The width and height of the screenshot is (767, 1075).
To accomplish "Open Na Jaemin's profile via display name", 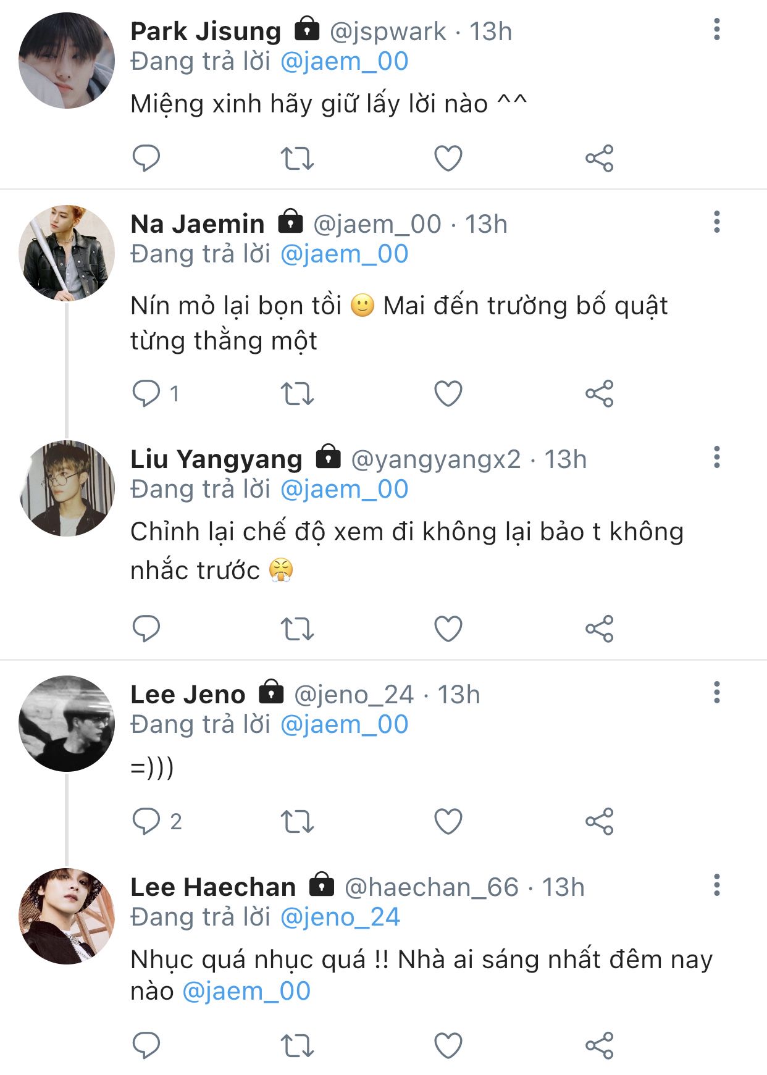I will pyautogui.click(x=198, y=224).
